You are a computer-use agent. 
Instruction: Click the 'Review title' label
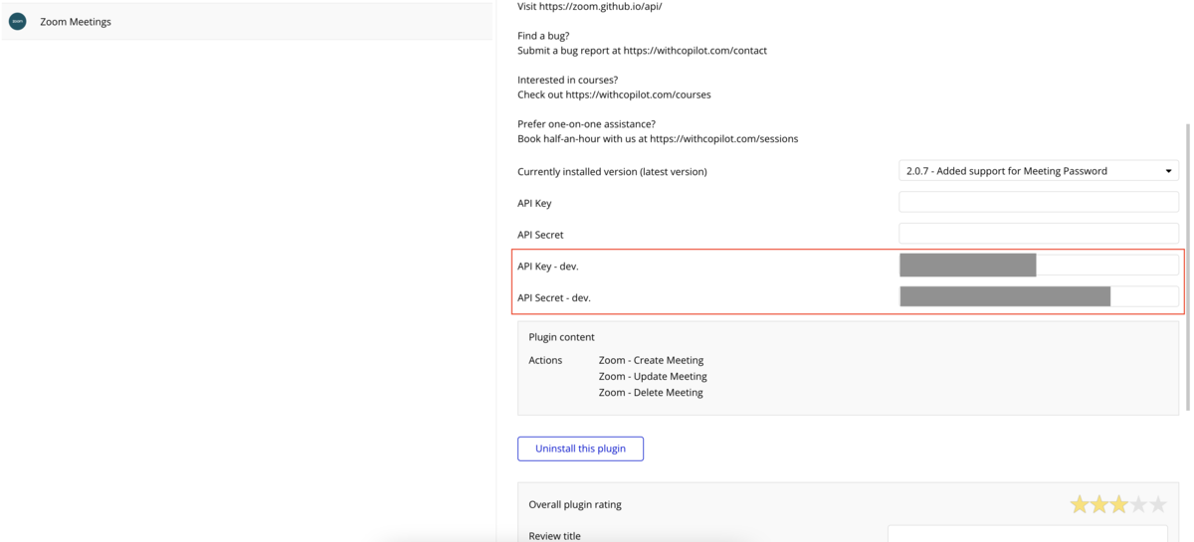pos(554,536)
